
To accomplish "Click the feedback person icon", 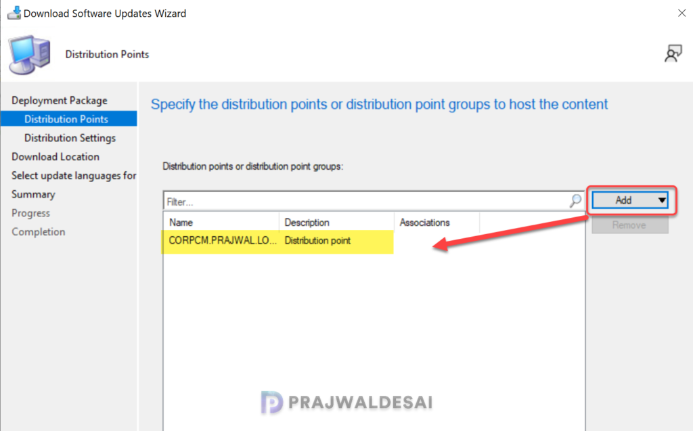I will tap(673, 53).
